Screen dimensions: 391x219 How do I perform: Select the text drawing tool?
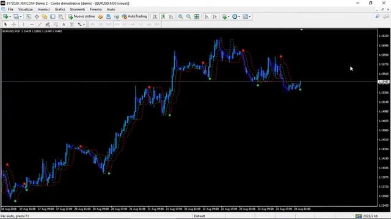pos(64,24)
